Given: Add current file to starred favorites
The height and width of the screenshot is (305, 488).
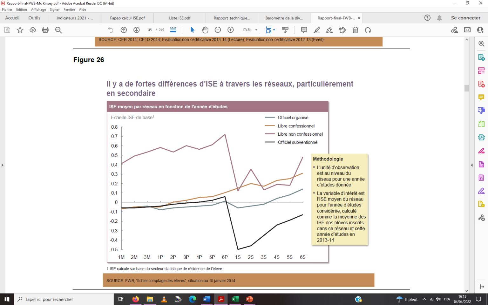Looking at the screenshot, I should [x=20, y=30].
